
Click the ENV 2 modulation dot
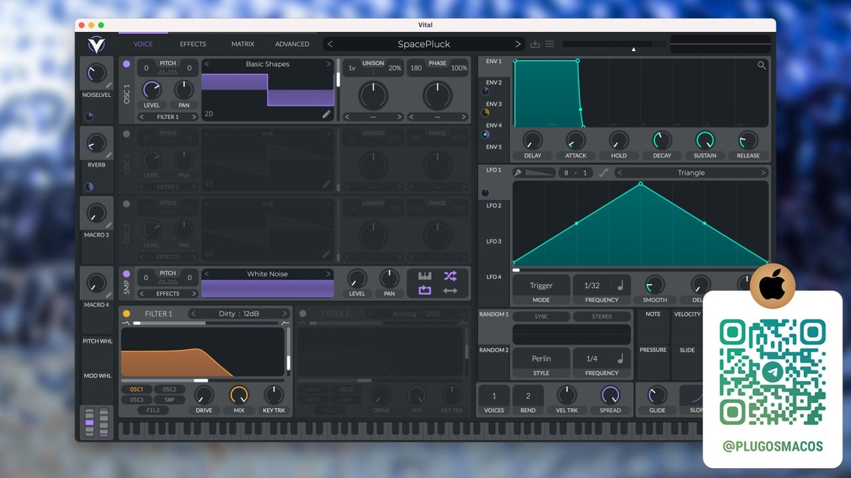(485, 91)
